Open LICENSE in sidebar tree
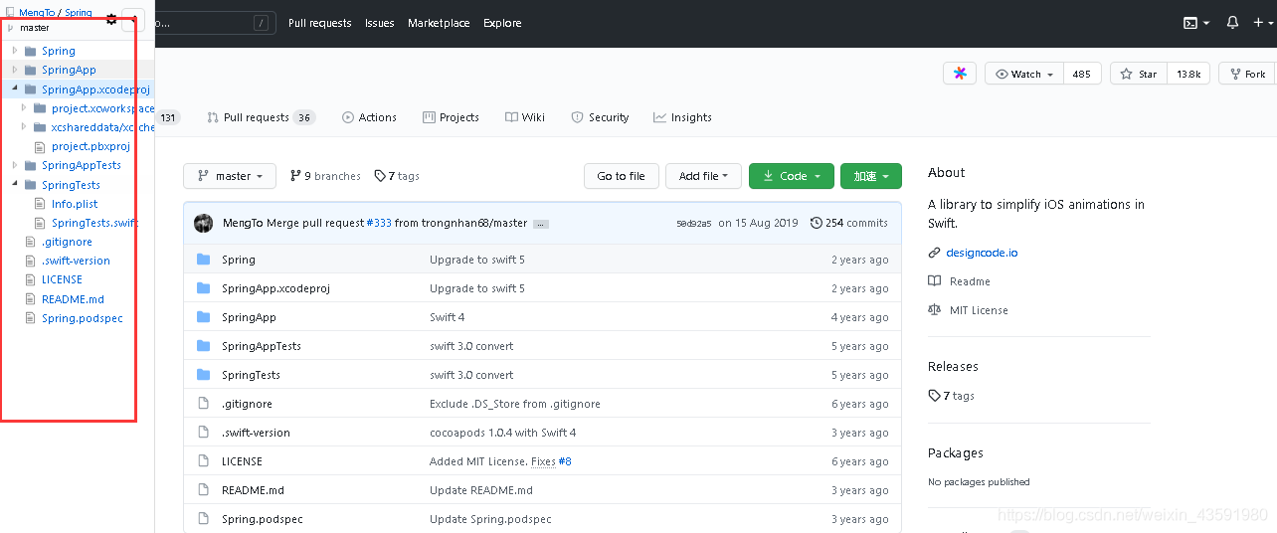This screenshot has height=533, width=1277. 62,279
